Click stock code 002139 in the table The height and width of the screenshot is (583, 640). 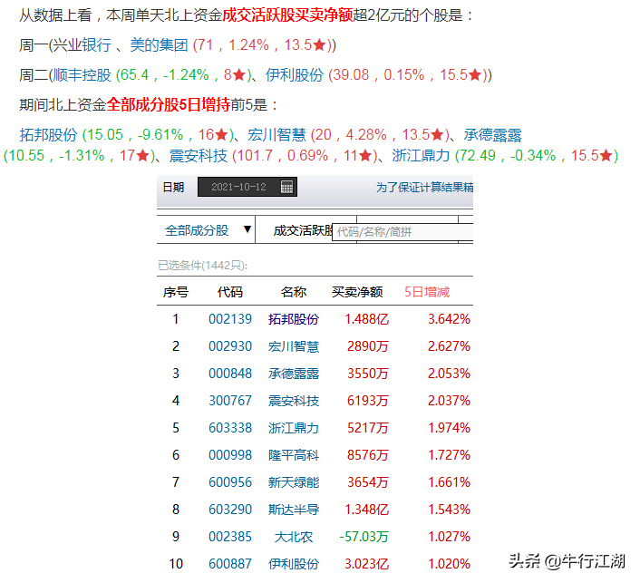pyautogui.click(x=230, y=319)
